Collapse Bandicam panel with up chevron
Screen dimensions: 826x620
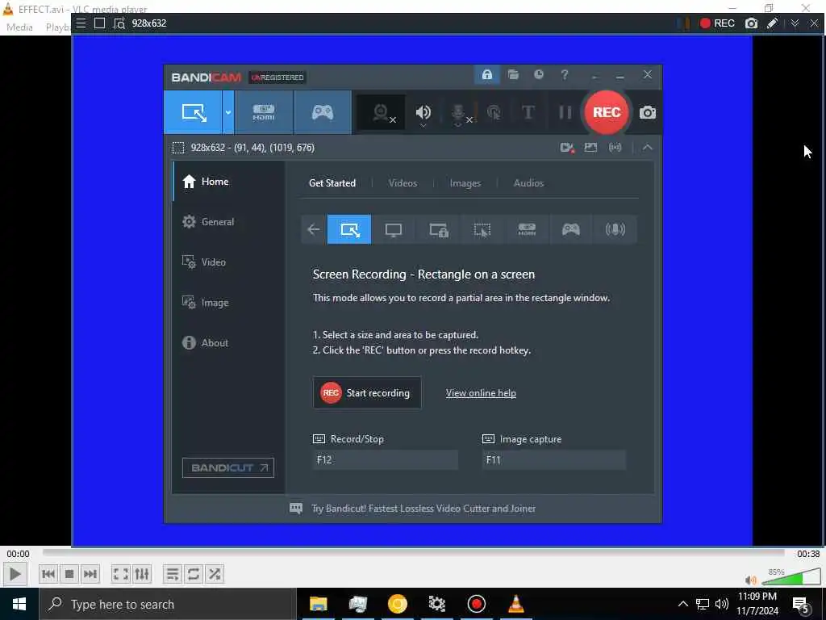coord(648,148)
